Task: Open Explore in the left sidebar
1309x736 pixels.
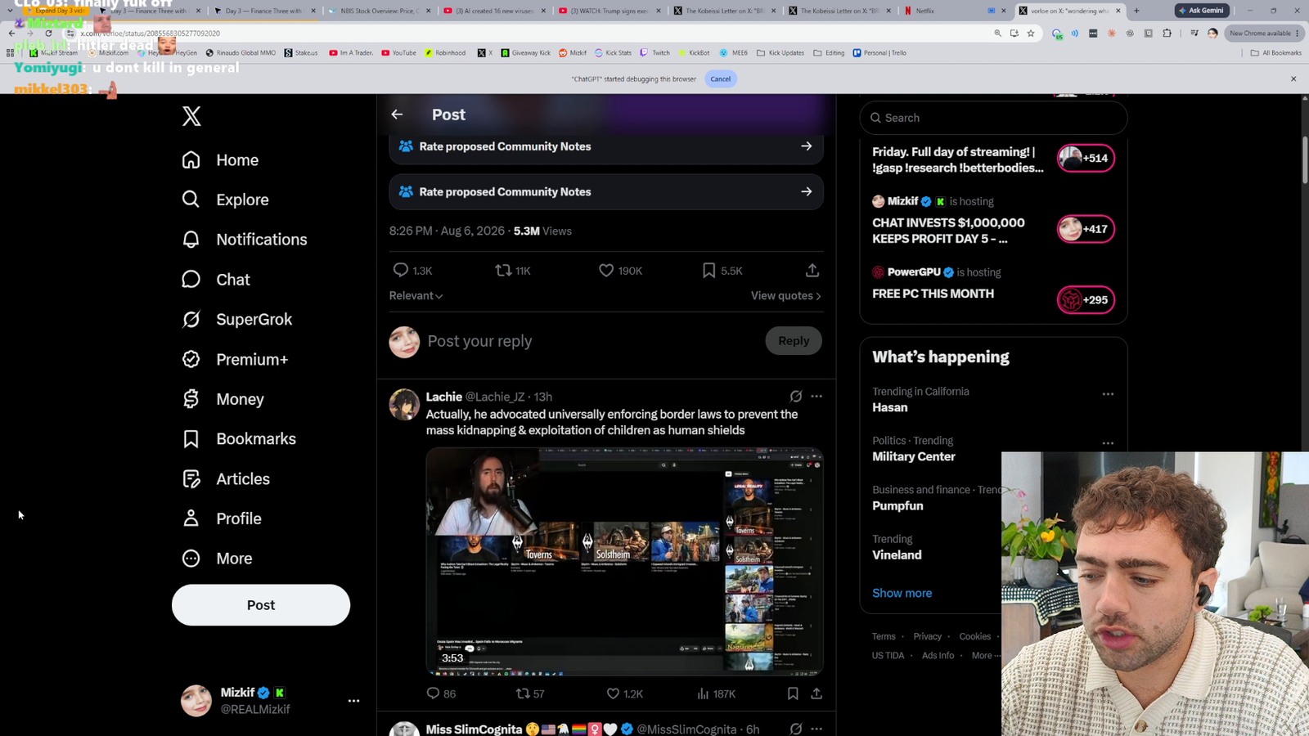Action: (225, 200)
